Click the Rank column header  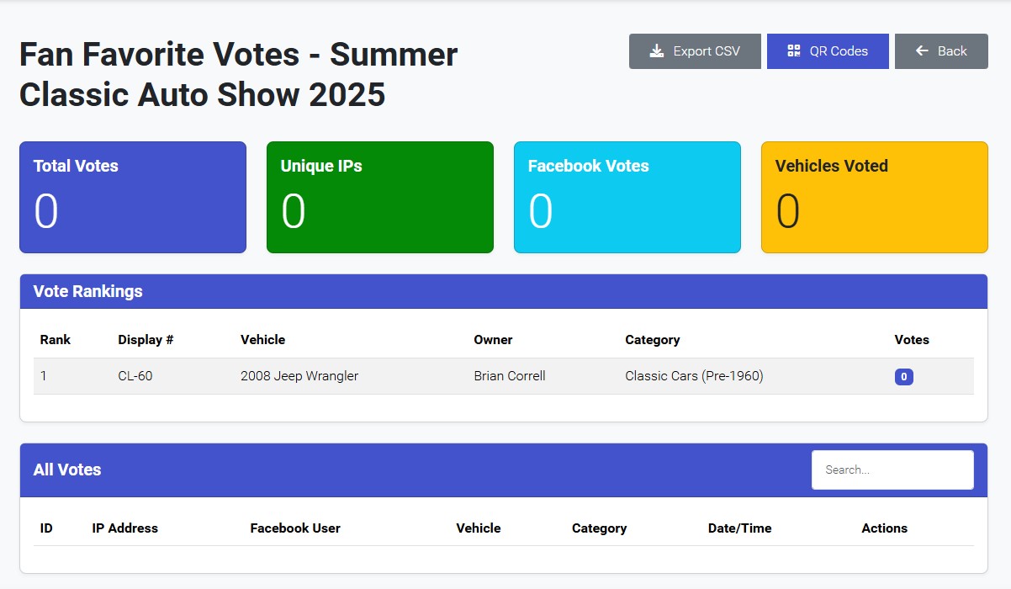point(55,339)
